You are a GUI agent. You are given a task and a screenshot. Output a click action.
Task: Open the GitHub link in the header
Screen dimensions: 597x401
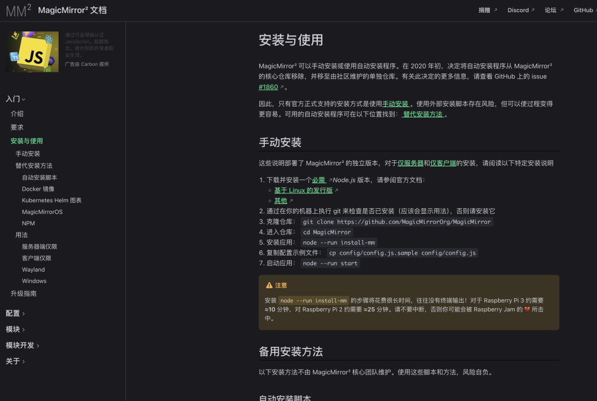(583, 10)
